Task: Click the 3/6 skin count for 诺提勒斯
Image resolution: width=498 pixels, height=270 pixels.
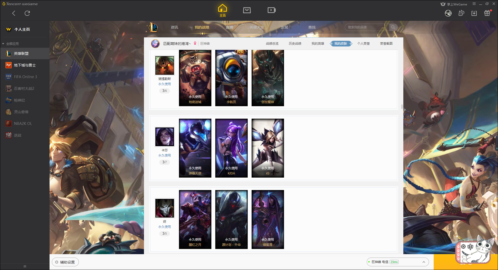Action: [x=164, y=91]
